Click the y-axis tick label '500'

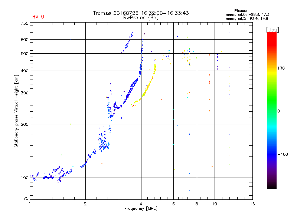25,54
